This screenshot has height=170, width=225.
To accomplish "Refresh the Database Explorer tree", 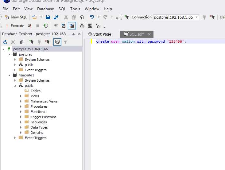I will (x=5, y=42).
